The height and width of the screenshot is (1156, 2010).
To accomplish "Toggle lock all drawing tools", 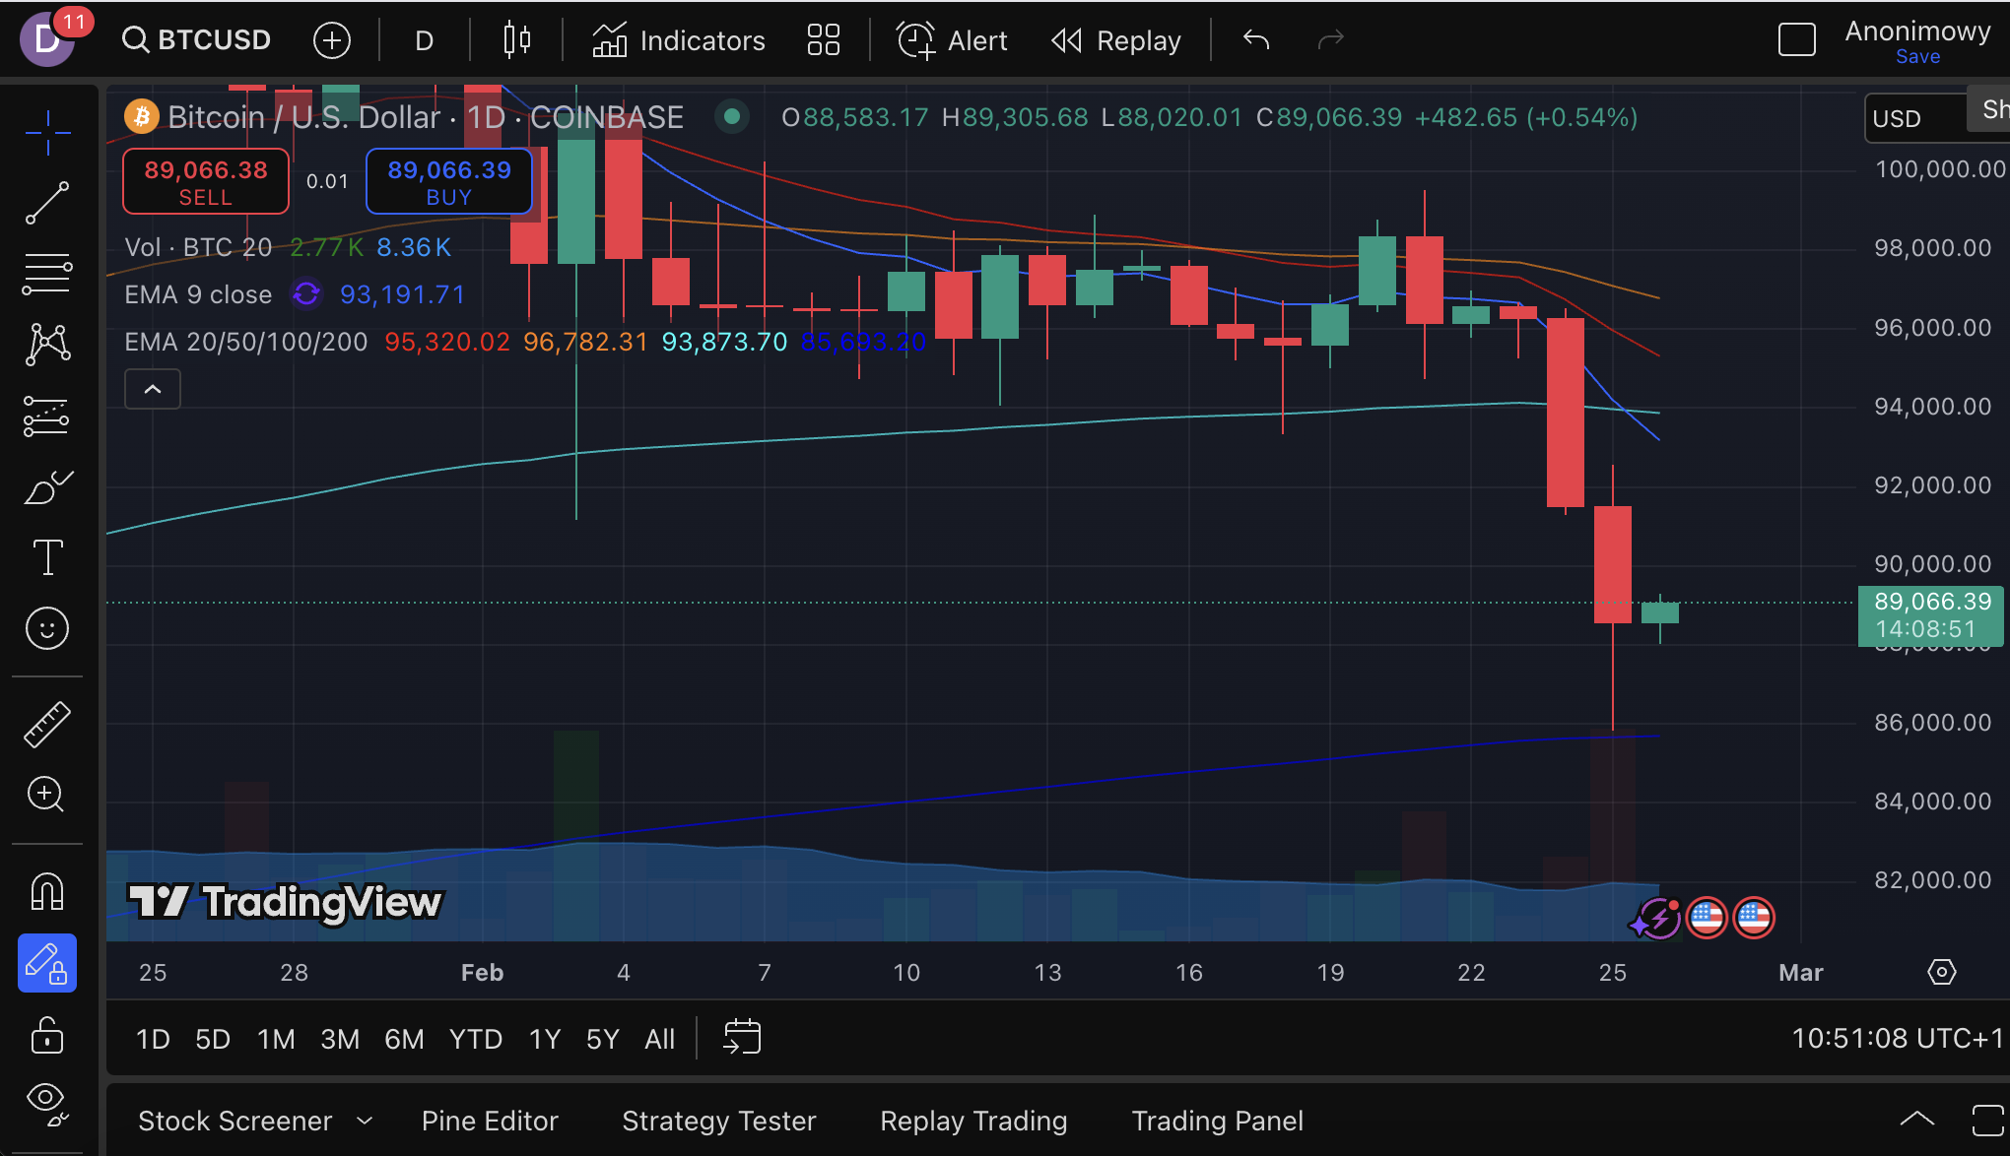I will pyautogui.click(x=46, y=1035).
